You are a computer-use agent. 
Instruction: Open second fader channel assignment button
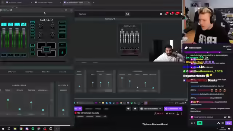click(11, 24)
